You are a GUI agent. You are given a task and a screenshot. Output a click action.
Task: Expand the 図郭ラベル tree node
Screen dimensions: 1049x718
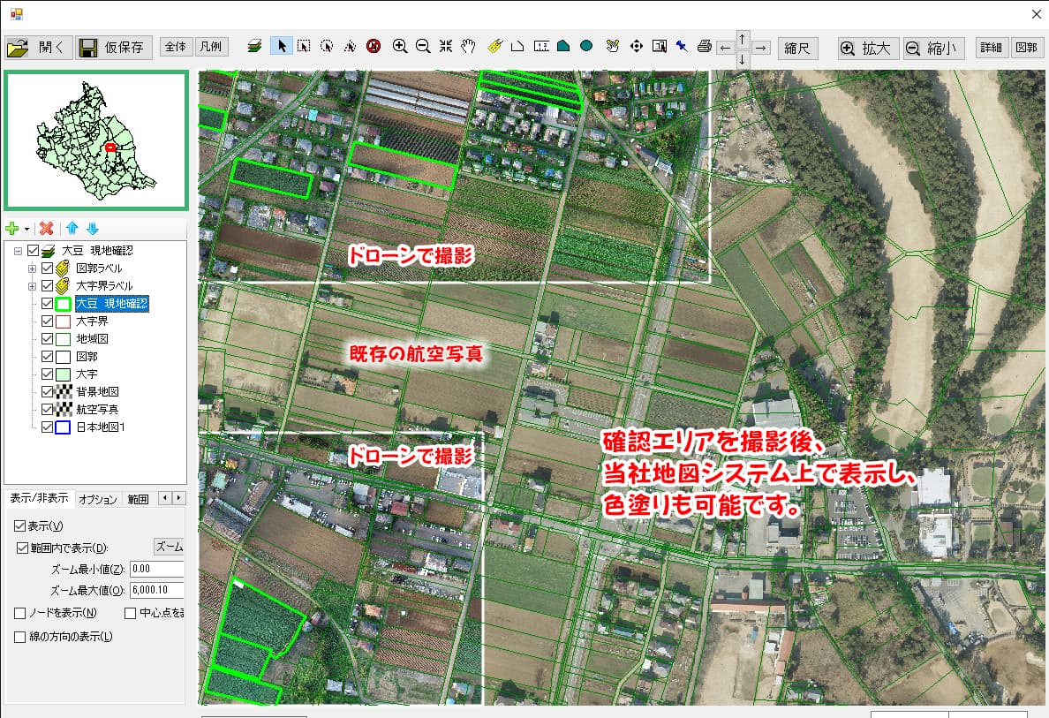[x=33, y=268]
